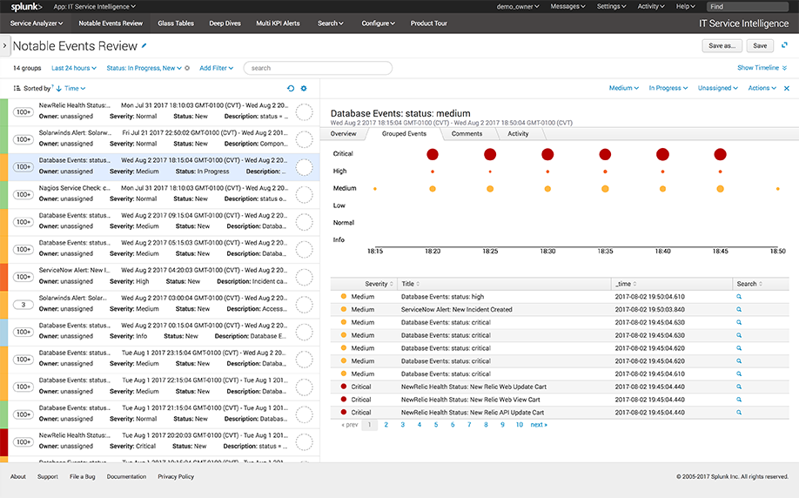The width and height of the screenshot is (799, 498).
Task: Go to page 2 of grouped events
Action: 386,425
